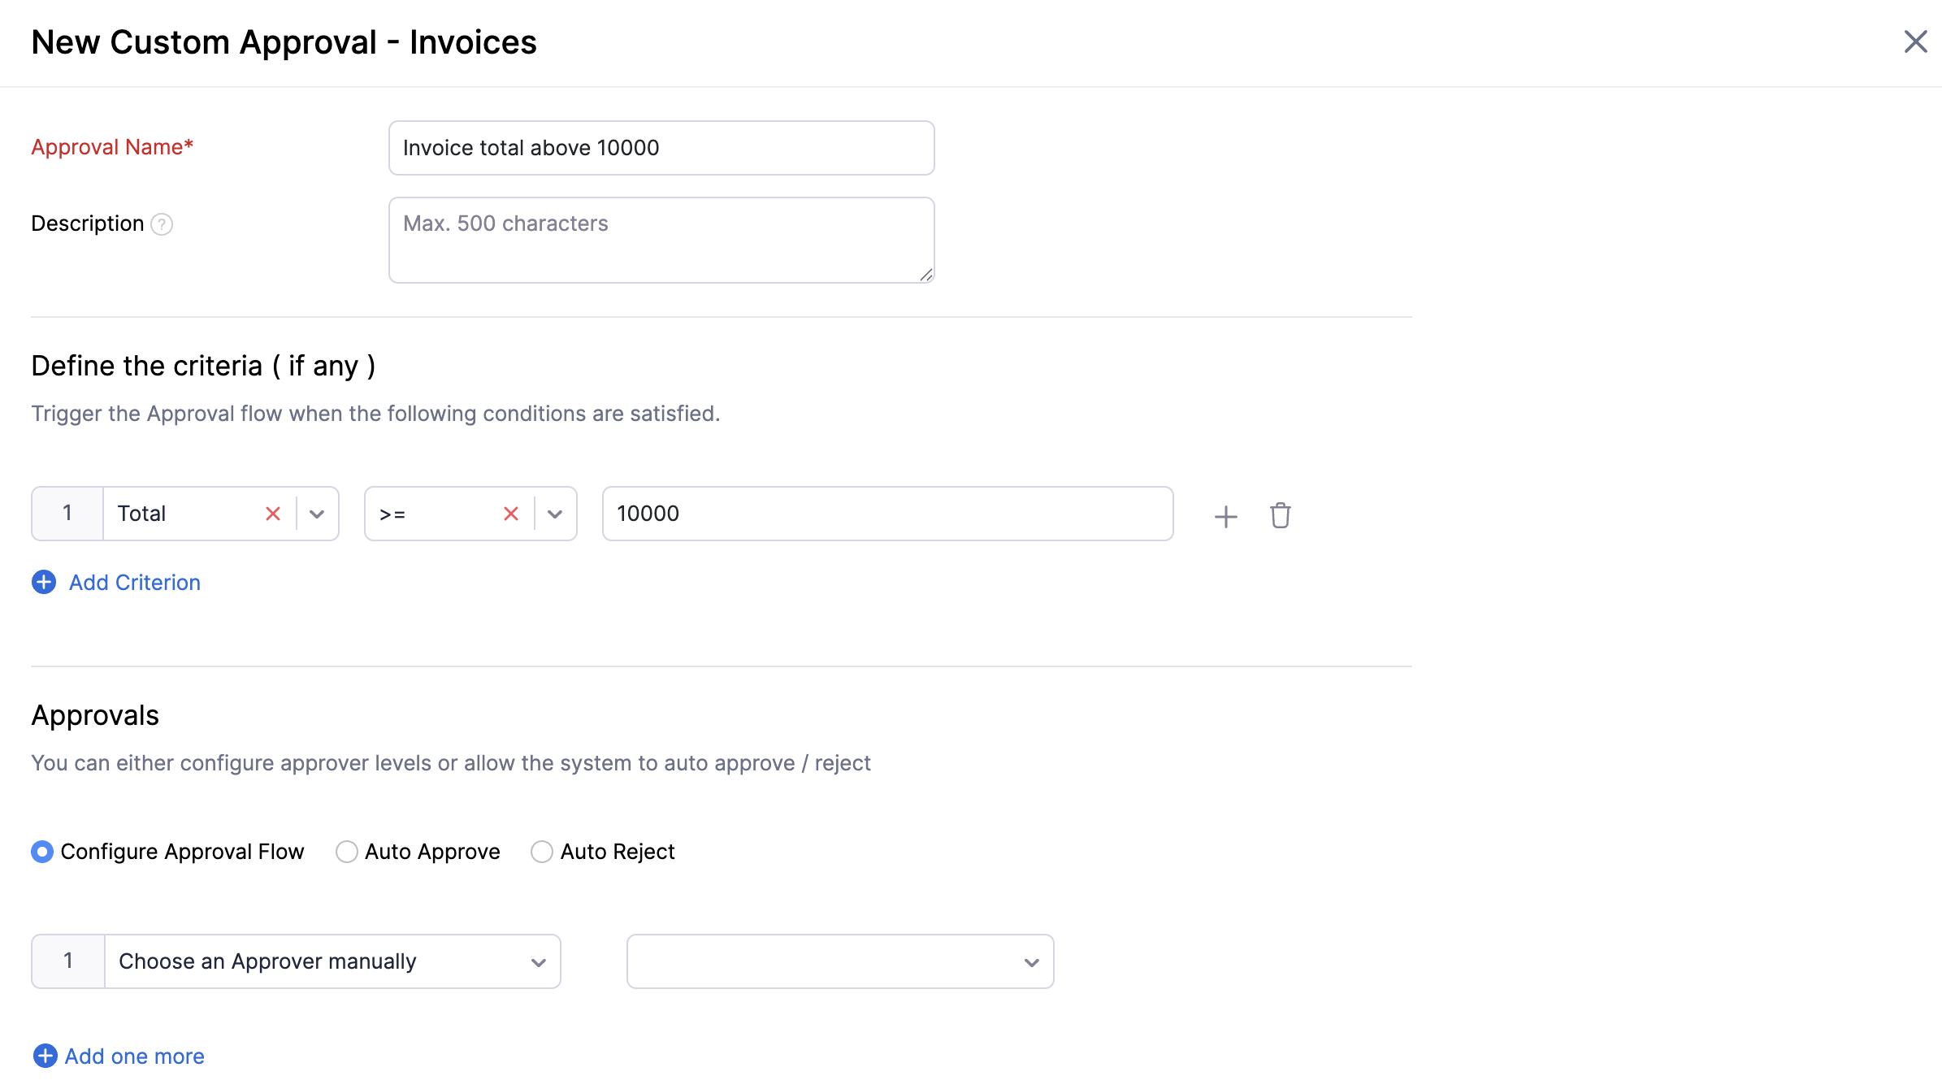Click the Add Criterion link
Screen dimensions: 1942x1089
click(133, 582)
